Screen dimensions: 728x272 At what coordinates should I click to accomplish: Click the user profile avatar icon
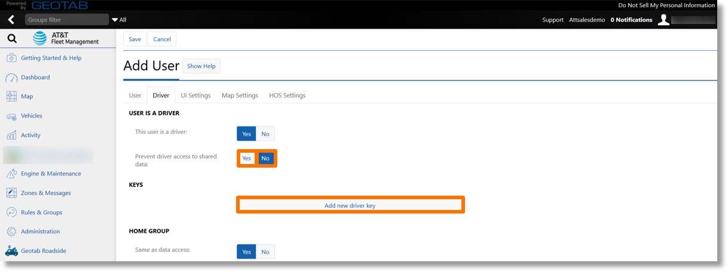pos(663,20)
